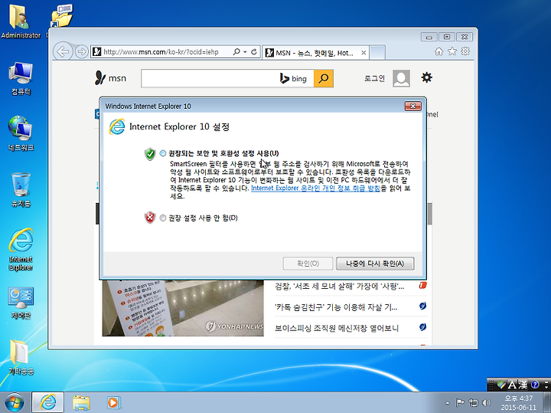The image size is (551, 413).
Task: Click the Action Center flag tray icon
Action: (460, 403)
